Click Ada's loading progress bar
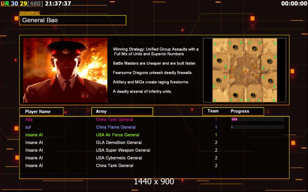308x192 pixels. [x=258, y=119]
